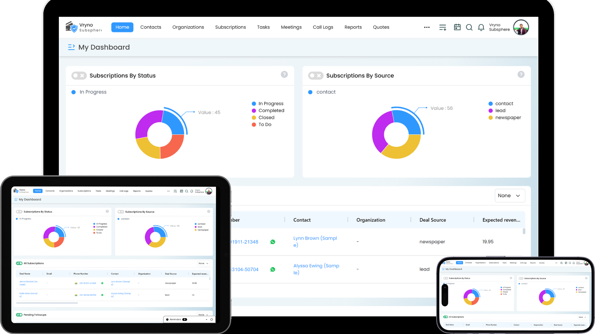Screen dimensions: 595x334
Task: Toggle the Subscriptions By Source switch
Action: [x=315, y=75]
